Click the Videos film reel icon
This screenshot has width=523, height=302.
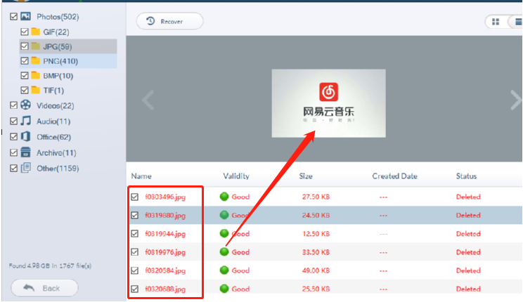26,105
